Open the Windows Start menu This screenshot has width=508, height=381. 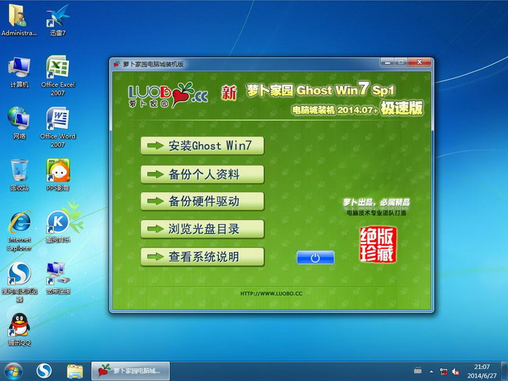(x=13, y=371)
